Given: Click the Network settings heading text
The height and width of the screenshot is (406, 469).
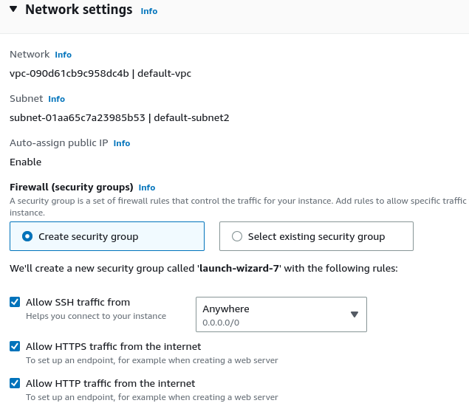Looking at the screenshot, I should pos(79,10).
